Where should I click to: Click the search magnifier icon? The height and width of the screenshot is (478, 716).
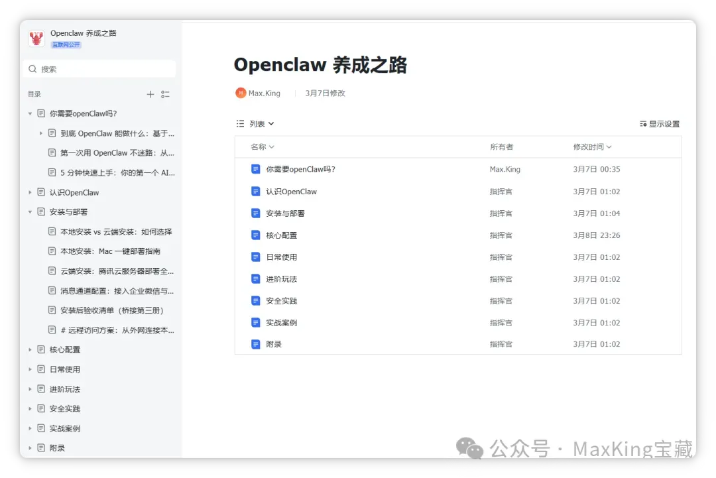[x=32, y=69]
